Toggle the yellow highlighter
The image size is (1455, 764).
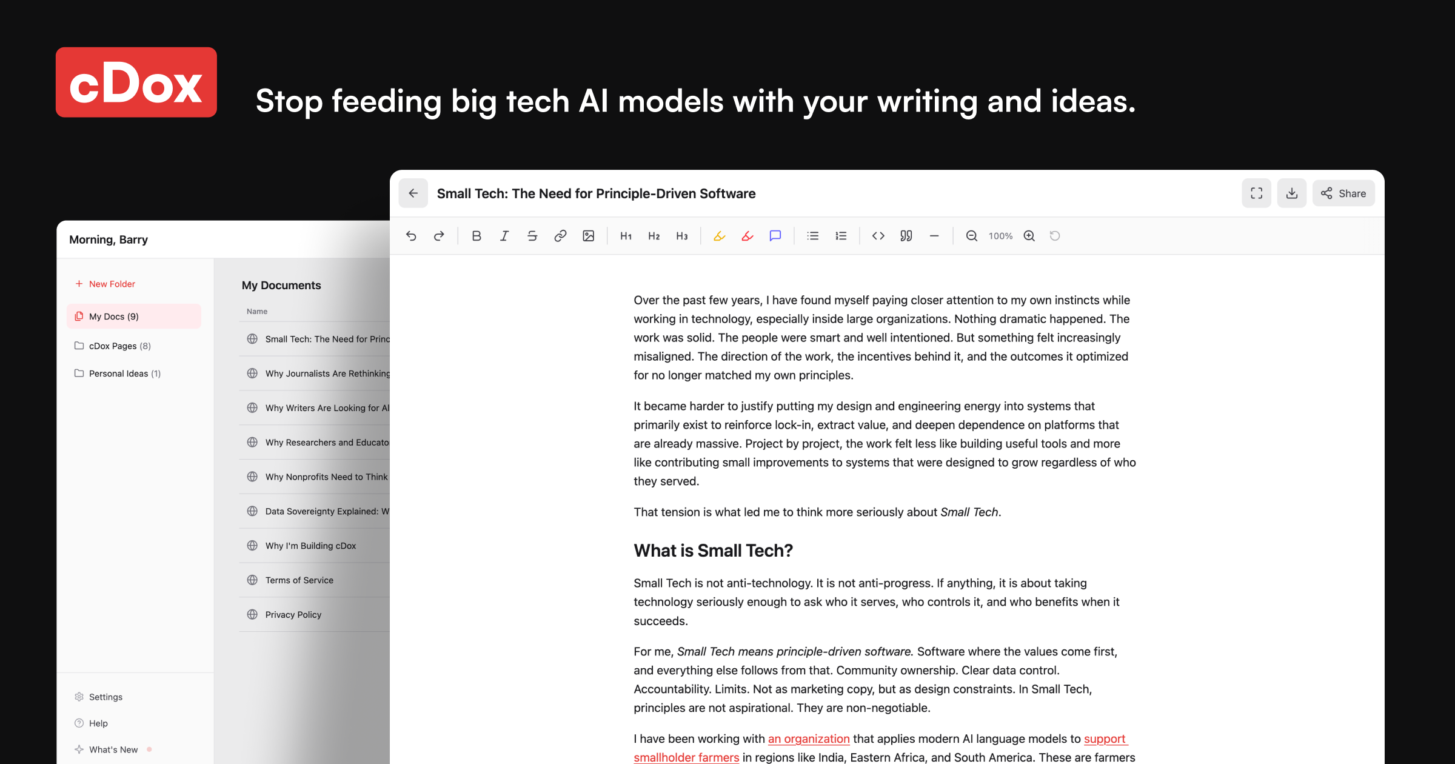click(719, 236)
